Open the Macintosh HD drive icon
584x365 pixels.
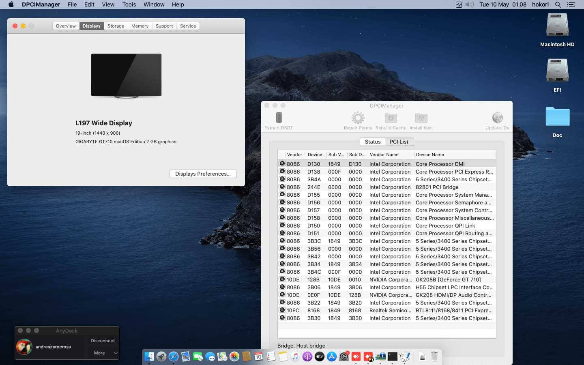[557, 26]
